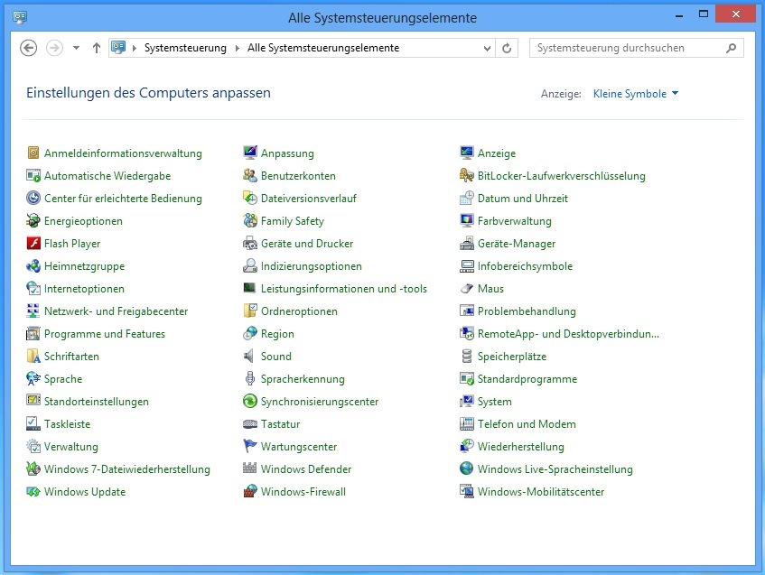Refresh the control panel view

tap(507, 48)
